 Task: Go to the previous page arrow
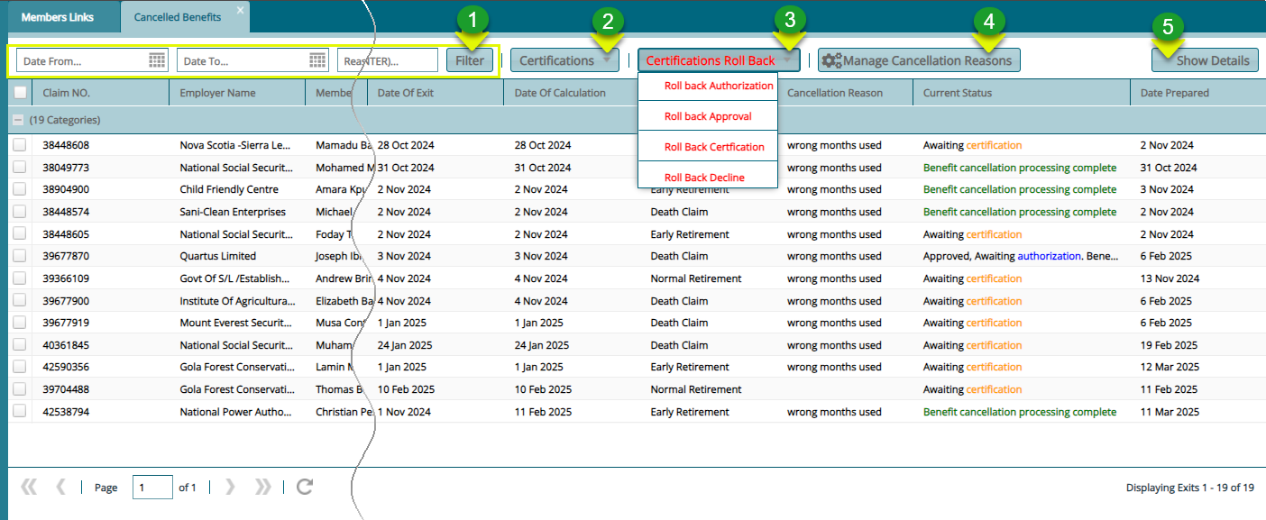pos(60,487)
